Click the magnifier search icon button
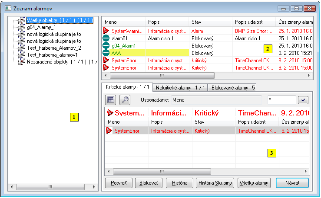This screenshot has height=198, width=321. point(125,100)
